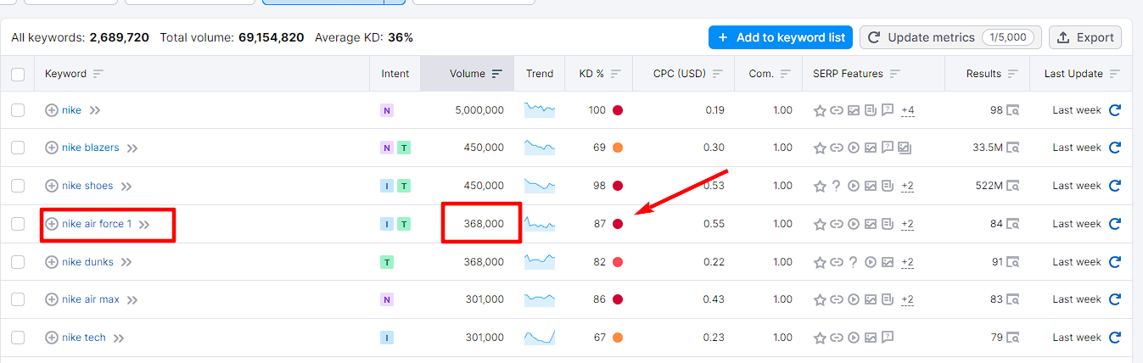Add nike keyword with plus icon
Image resolution: width=1143 pixels, height=363 pixels.
click(52, 110)
